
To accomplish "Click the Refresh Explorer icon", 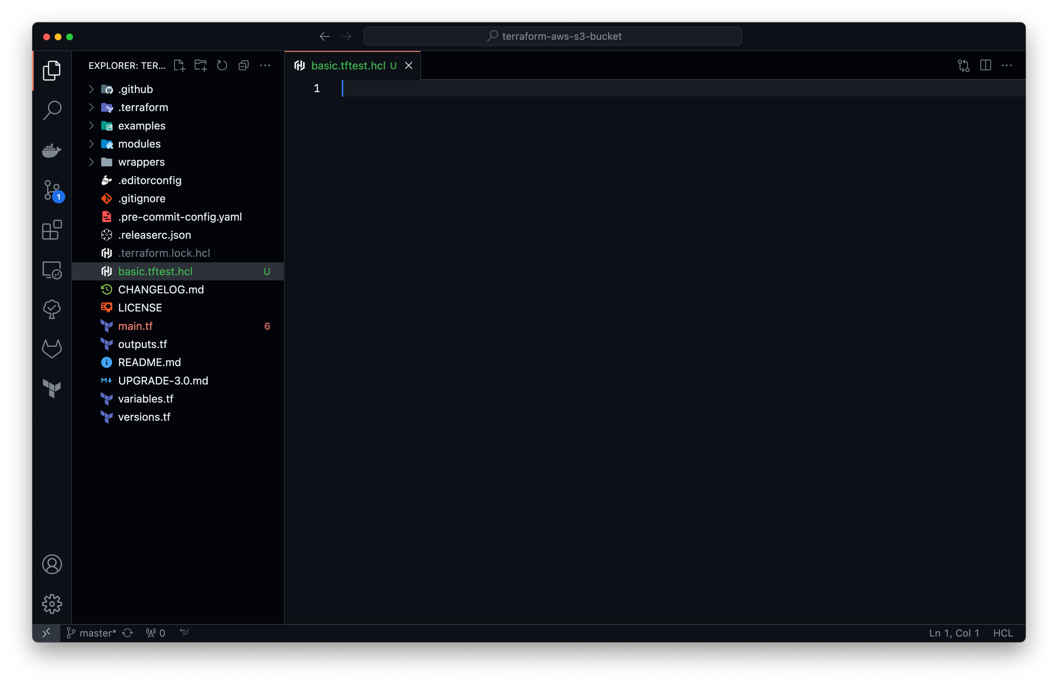I will click(222, 66).
